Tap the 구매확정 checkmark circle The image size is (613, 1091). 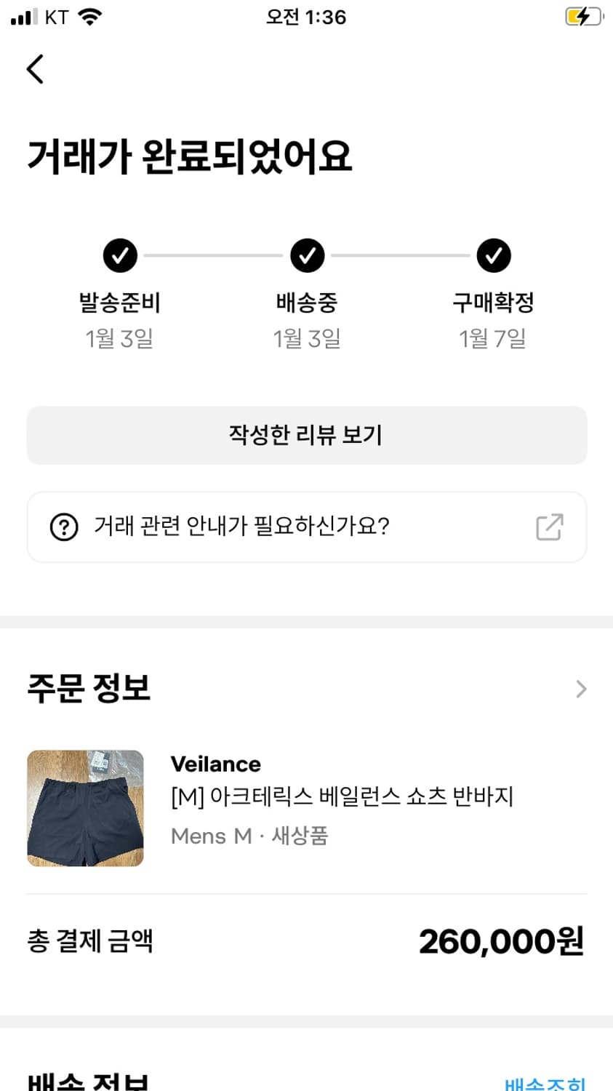pyautogui.click(x=494, y=255)
